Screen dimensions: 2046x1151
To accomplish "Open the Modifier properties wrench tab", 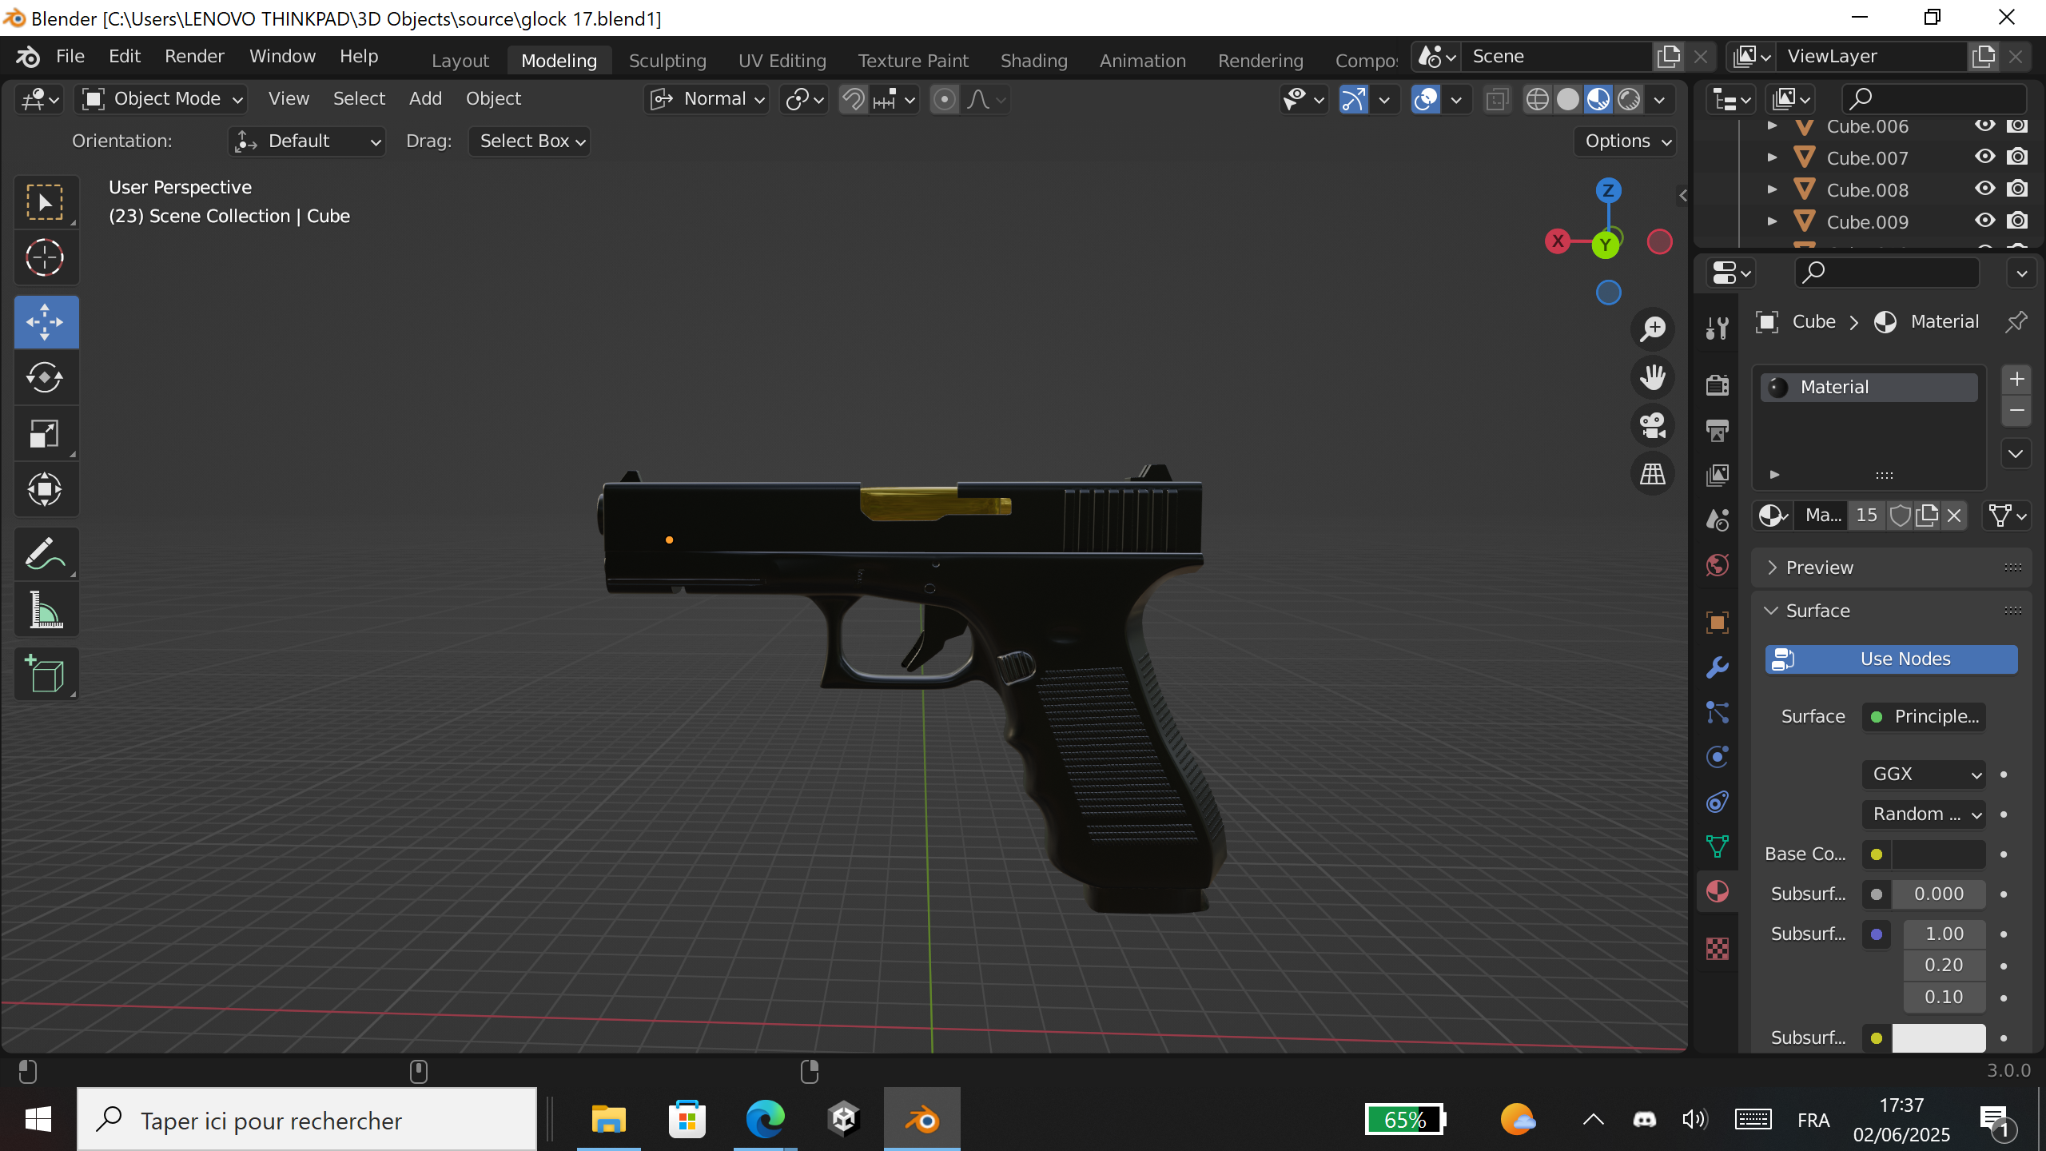I will pos(1717,667).
